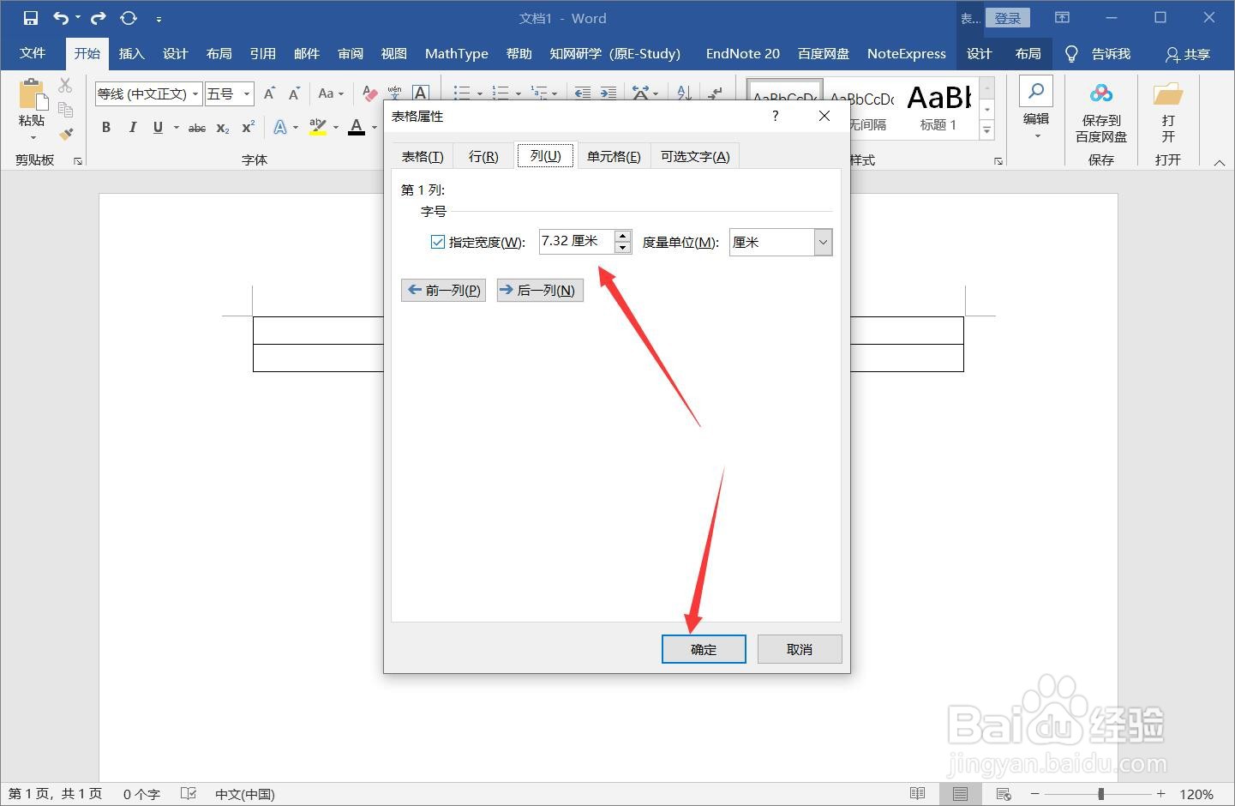Apply superscript formatting
This screenshot has height=806, width=1235.
click(247, 127)
